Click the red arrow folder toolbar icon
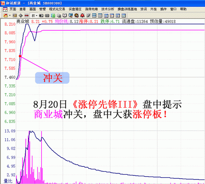205x184 pixels. (x=6, y=16)
